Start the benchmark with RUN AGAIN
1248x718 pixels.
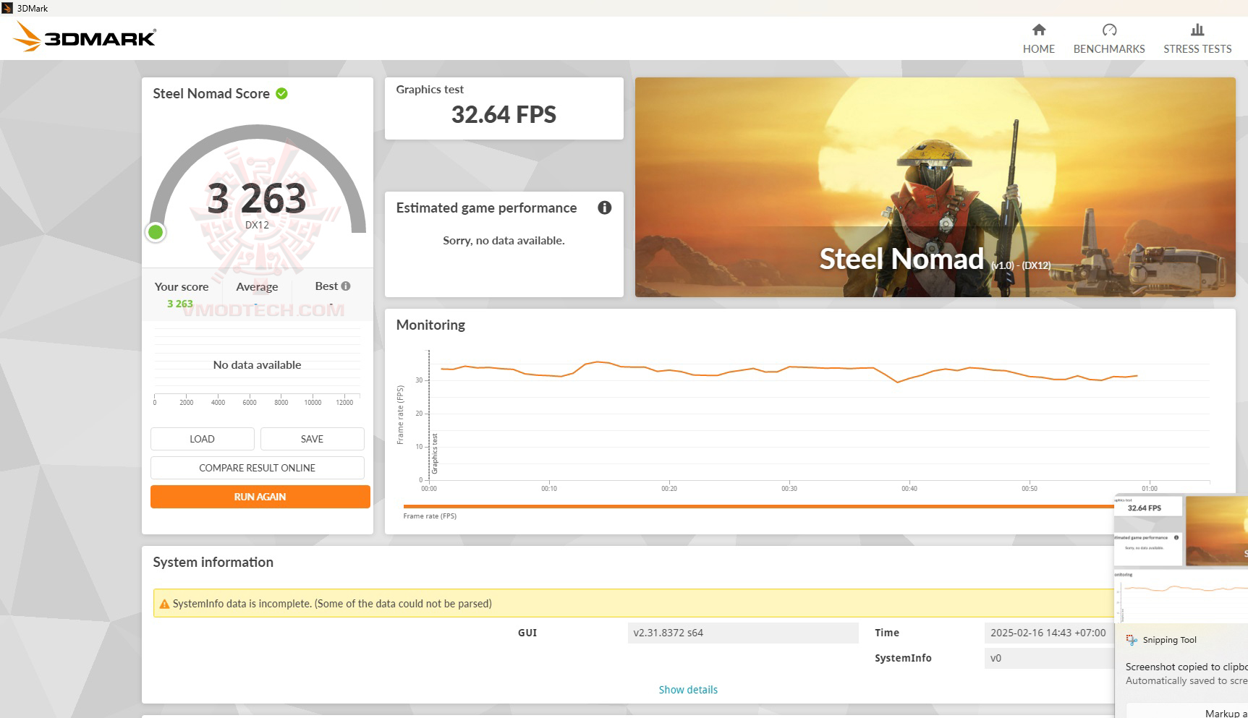pos(260,497)
